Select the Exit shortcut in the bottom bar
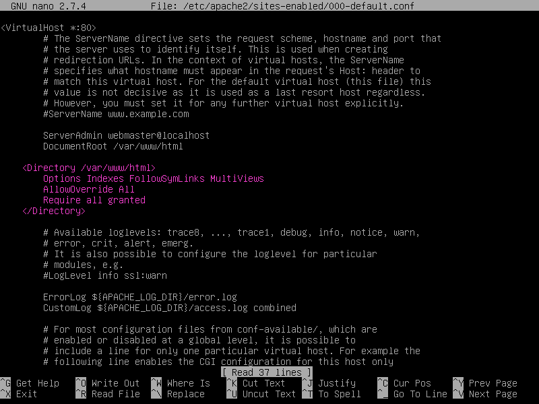This screenshot has width=539, height=404. coord(26,394)
